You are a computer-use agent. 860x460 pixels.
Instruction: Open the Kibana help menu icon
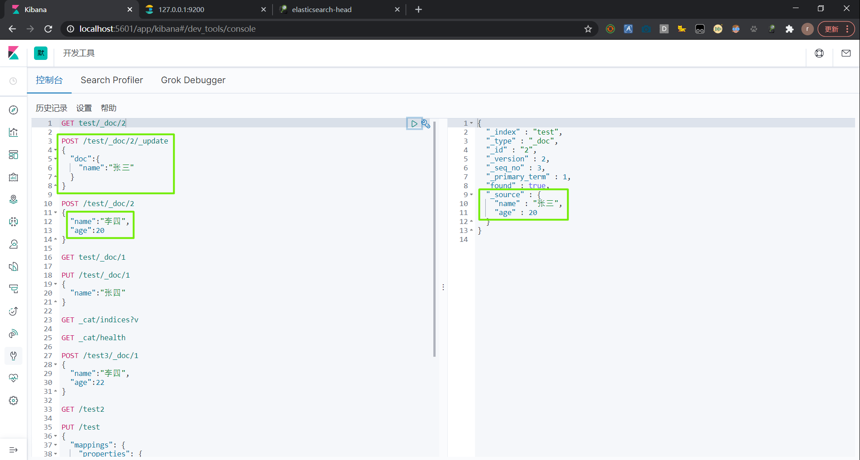tap(819, 53)
